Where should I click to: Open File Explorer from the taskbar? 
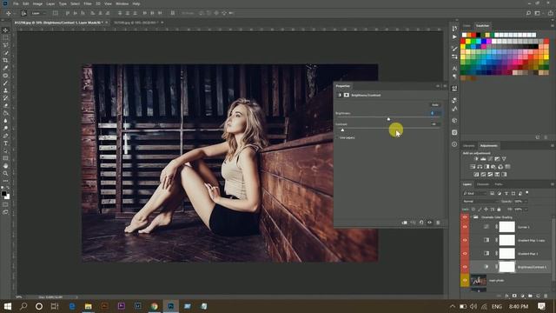[89, 306]
